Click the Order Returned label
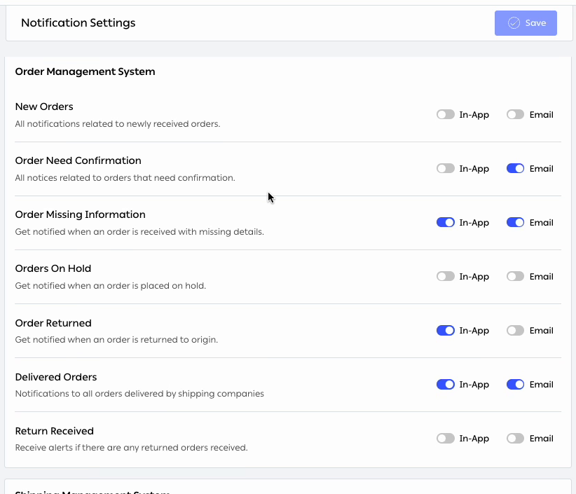Screen dimensions: 576x494 (53, 323)
